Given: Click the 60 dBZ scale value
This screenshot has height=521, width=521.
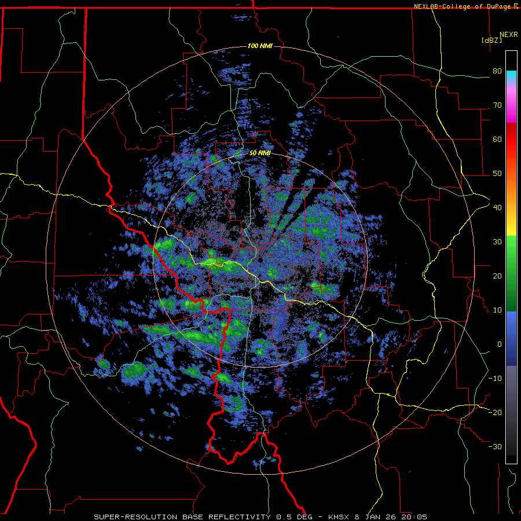Looking at the screenshot, I should pos(497,139).
